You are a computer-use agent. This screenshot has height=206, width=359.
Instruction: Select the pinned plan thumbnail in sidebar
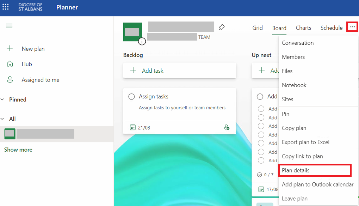[10, 134]
